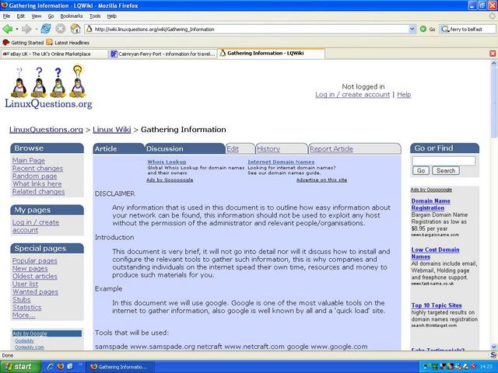Open the Help menu
This screenshot has width=498, height=373.
click(x=112, y=16)
